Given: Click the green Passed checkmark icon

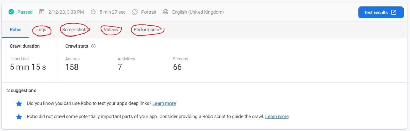Looking at the screenshot, I should tap(11, 12).
